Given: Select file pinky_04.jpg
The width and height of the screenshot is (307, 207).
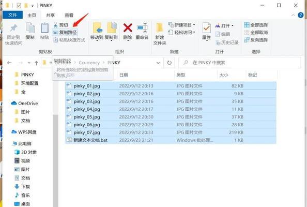Looking at the screenshot, I should (171, 109).
